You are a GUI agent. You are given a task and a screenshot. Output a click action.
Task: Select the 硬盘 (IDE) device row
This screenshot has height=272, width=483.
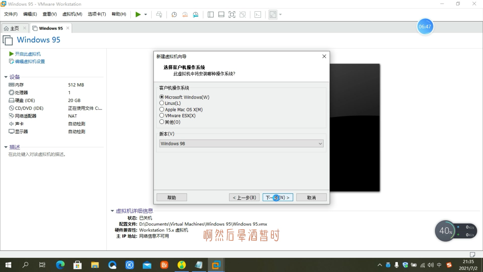click(55, 100)
